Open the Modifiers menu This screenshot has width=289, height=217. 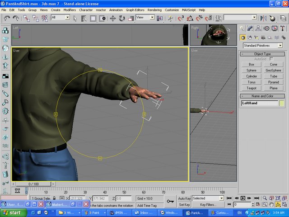pyautogui.click(x=70, y=9)
